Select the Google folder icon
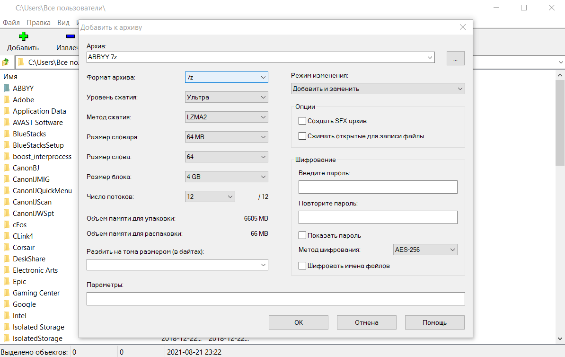This screenshot has width=565, height=357. (7, 304)
